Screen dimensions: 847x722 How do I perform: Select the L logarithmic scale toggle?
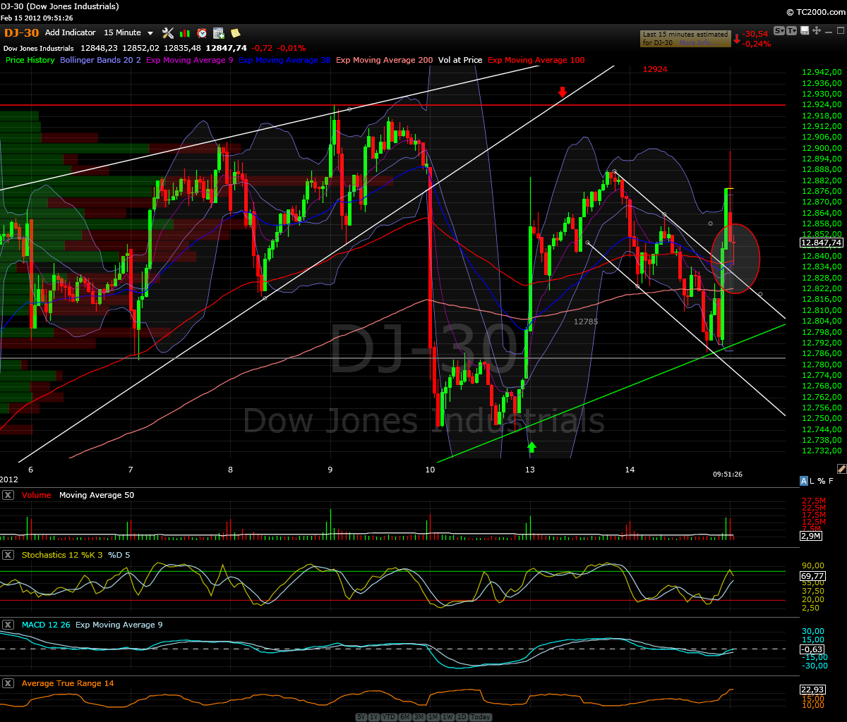pyautogui.click(x=813, y=481)
